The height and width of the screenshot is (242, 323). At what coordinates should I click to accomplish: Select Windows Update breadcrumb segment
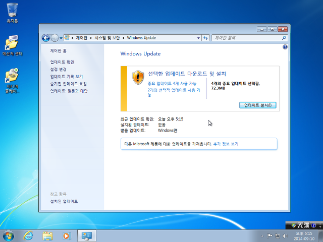click(x=141, y=38)
